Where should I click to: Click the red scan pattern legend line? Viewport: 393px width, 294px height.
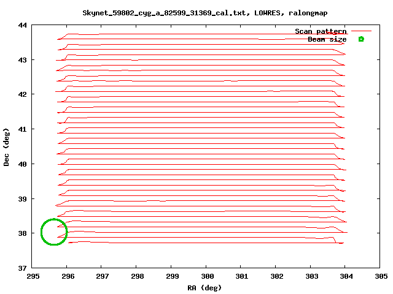tap(361, 31)
